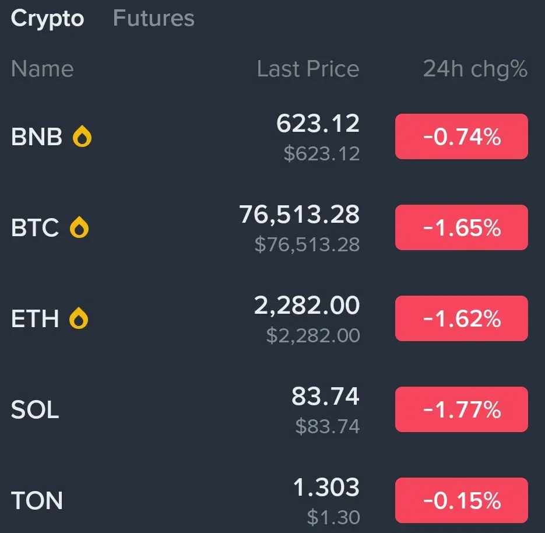545x533 pixels.
Task: Toggle the 24h chg% column header
Action: (x=474, y=69)
